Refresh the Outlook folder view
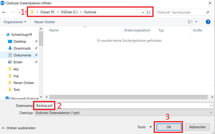The height and width of the screenshot is (134, 215). [148, 12]
